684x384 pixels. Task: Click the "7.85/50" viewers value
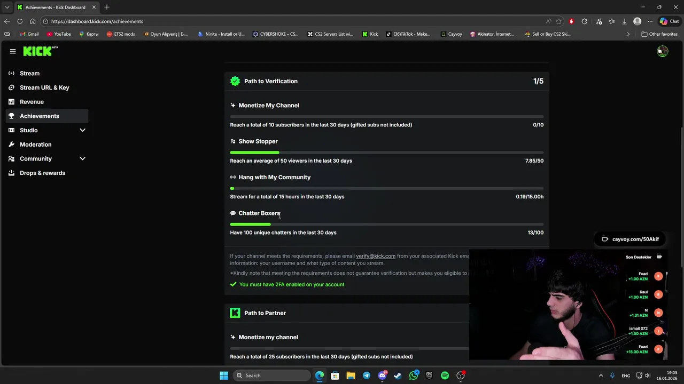(534, 161)
